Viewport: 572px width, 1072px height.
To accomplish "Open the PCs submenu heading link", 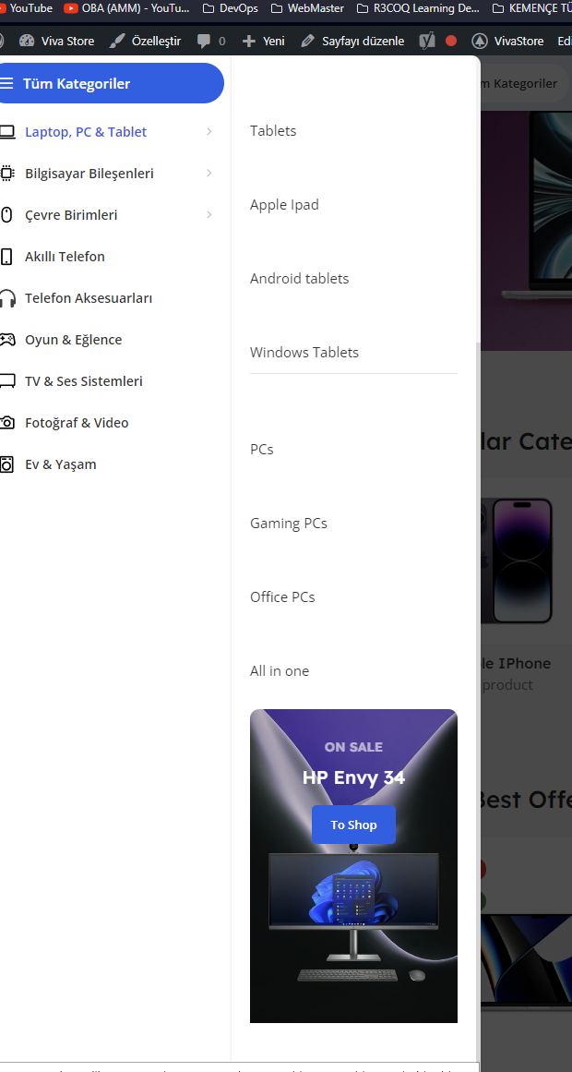I will (262, 449).
